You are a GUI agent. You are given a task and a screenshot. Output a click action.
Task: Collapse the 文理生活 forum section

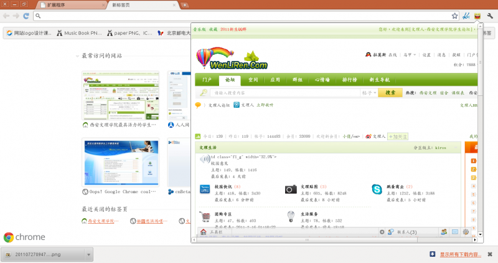456,148
